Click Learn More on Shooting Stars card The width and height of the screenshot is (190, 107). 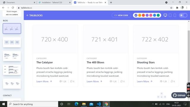[x=145, y=81]
